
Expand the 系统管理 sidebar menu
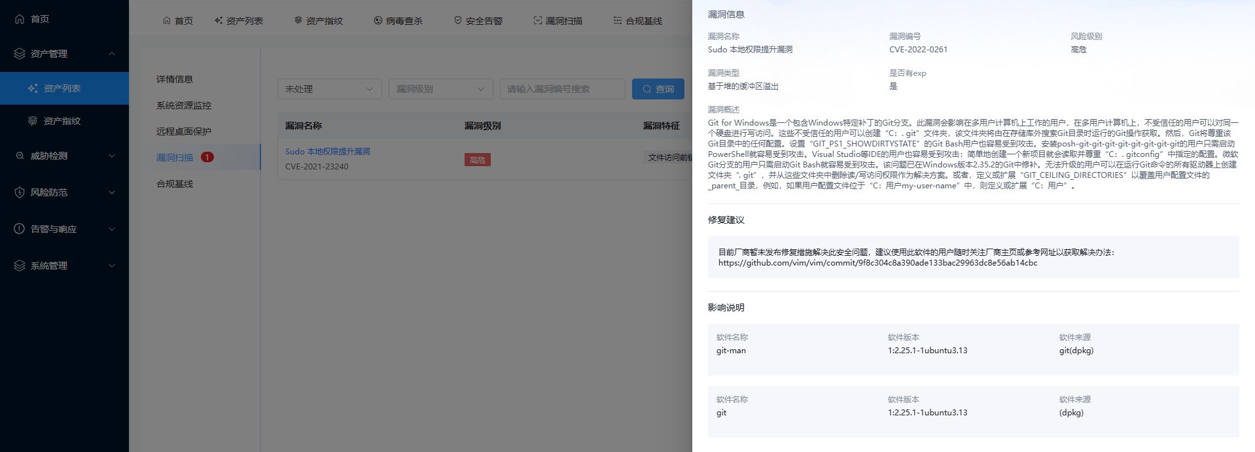tap(111, 266)
